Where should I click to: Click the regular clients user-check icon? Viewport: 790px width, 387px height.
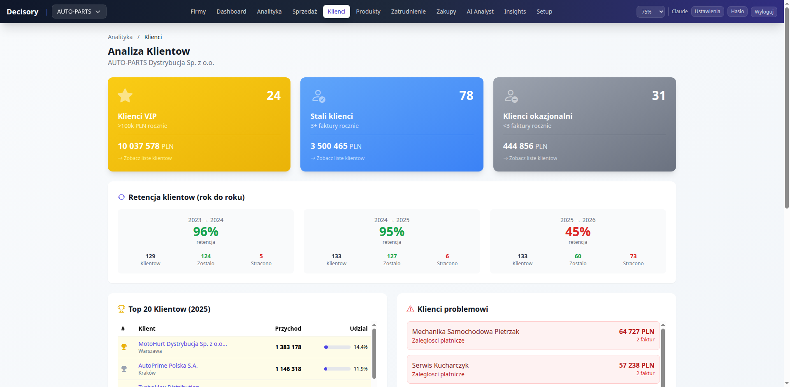pyautogui.click(x=318, y=96)
